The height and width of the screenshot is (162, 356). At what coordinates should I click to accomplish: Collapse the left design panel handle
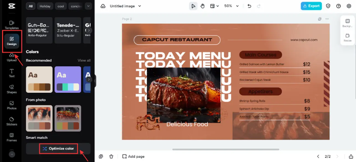coord(95,81)
